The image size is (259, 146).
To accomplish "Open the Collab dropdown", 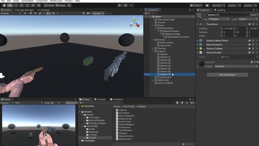I will pyautogui.click(x=196, y=5).
